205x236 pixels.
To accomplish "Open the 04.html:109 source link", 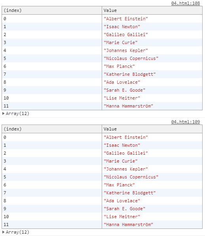I will [x=186, y=122].
